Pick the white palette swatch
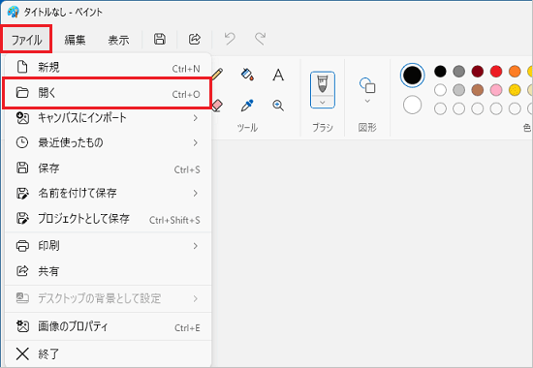 (440, 90)
